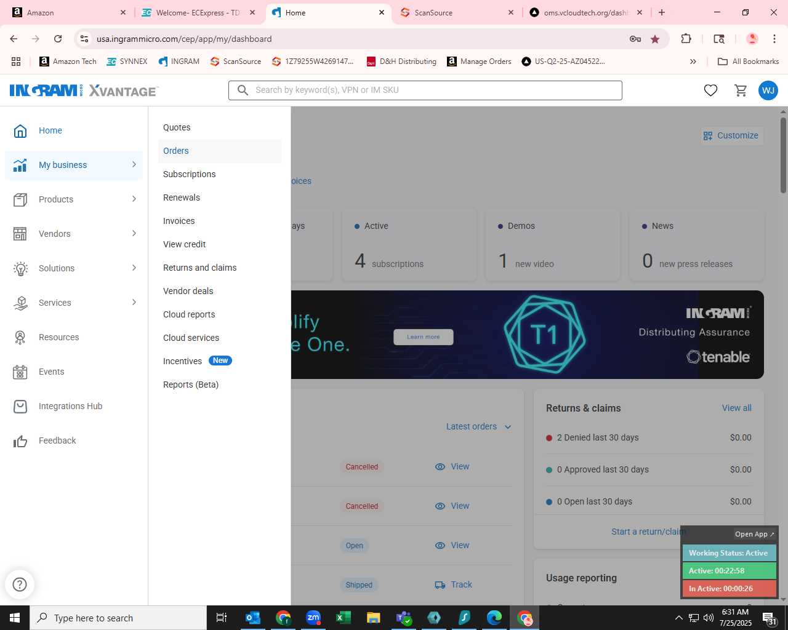Select Quotes in My business menu

[x=220, y=127]
